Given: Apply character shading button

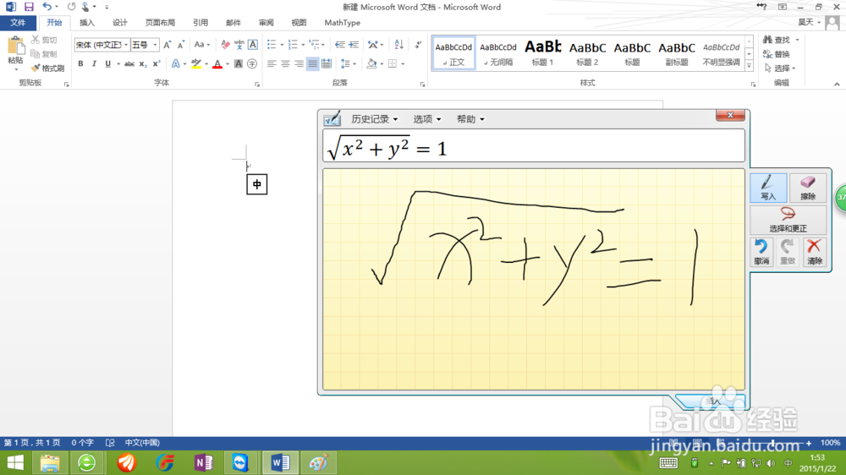Looking at the screenshot, I should tap(238, 63).
